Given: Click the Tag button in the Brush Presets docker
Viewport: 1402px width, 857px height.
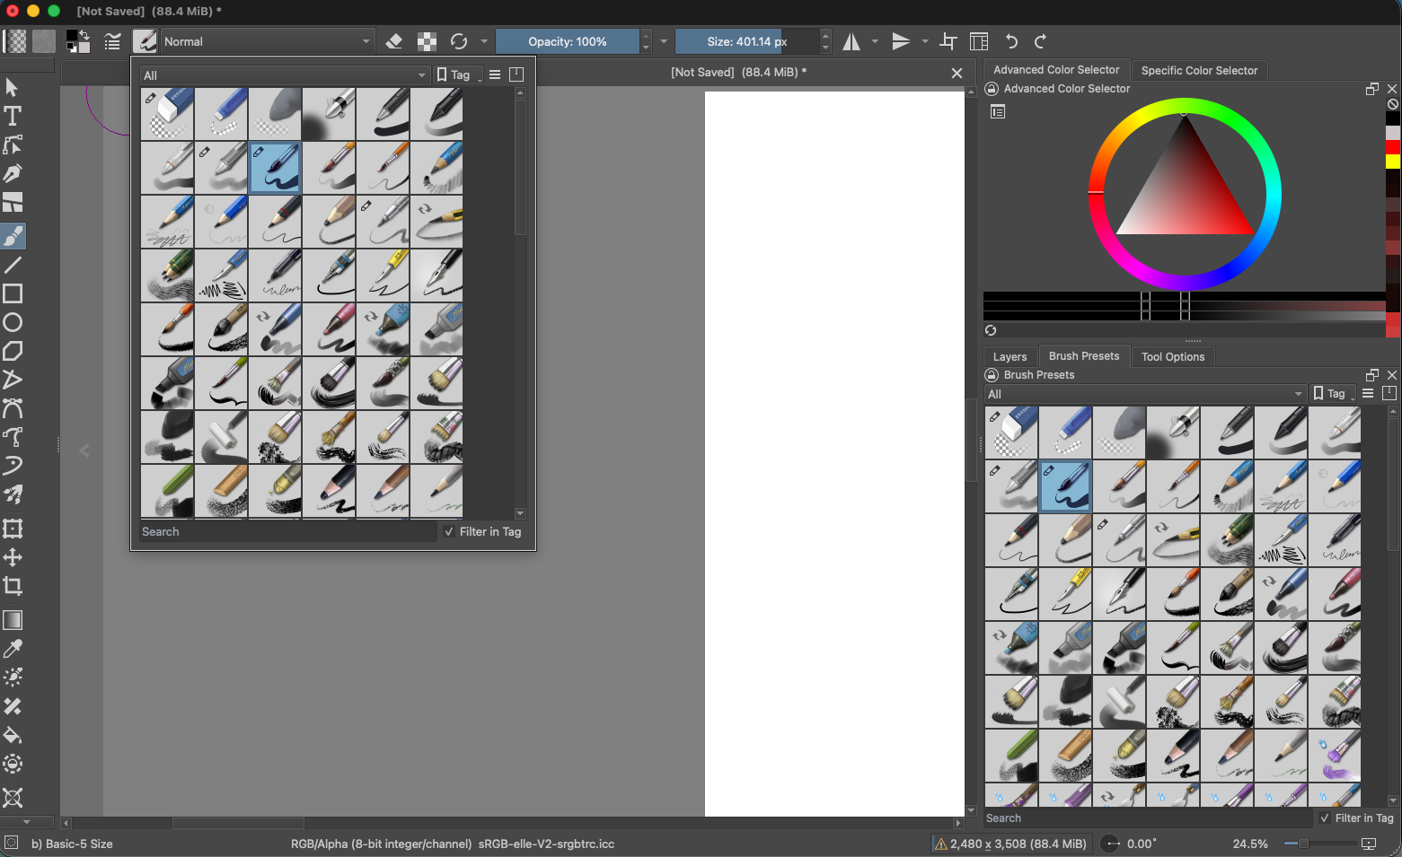Looking at the screenshot, I should (x=1334, y=394).
